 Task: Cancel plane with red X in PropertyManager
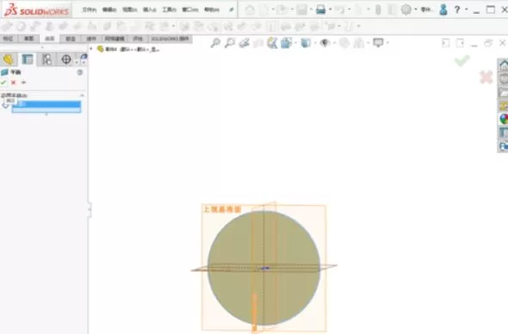(x=13, y=83)
